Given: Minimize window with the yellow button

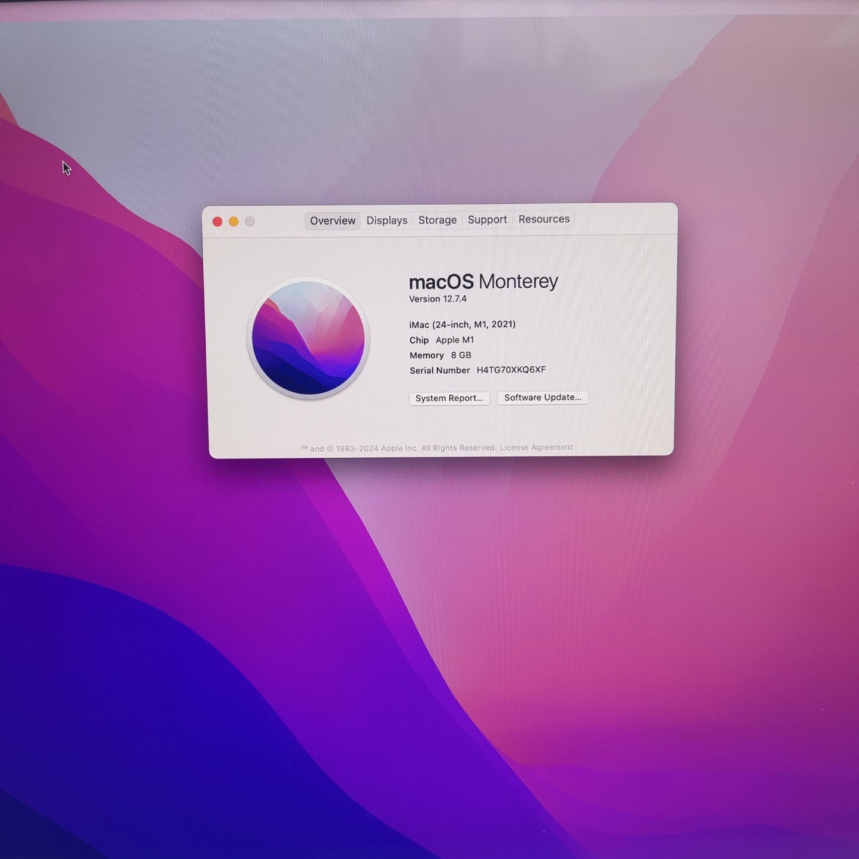Looking at the screenshot, I should (x=234, y=222).
